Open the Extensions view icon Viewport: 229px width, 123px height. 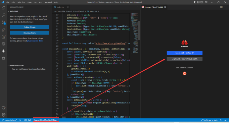4,36
